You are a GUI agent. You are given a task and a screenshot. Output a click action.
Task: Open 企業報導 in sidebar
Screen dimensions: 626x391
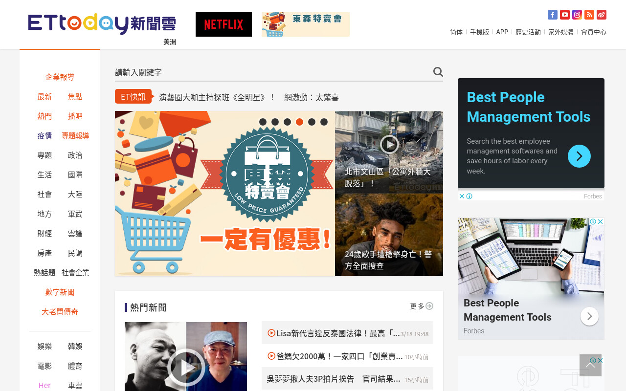coord(60,77)
